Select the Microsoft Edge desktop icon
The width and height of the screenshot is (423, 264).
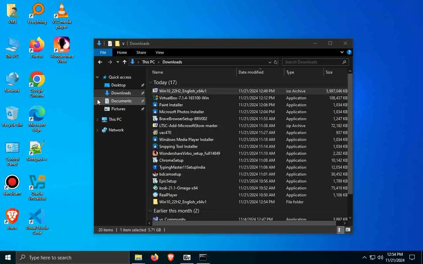37,119
